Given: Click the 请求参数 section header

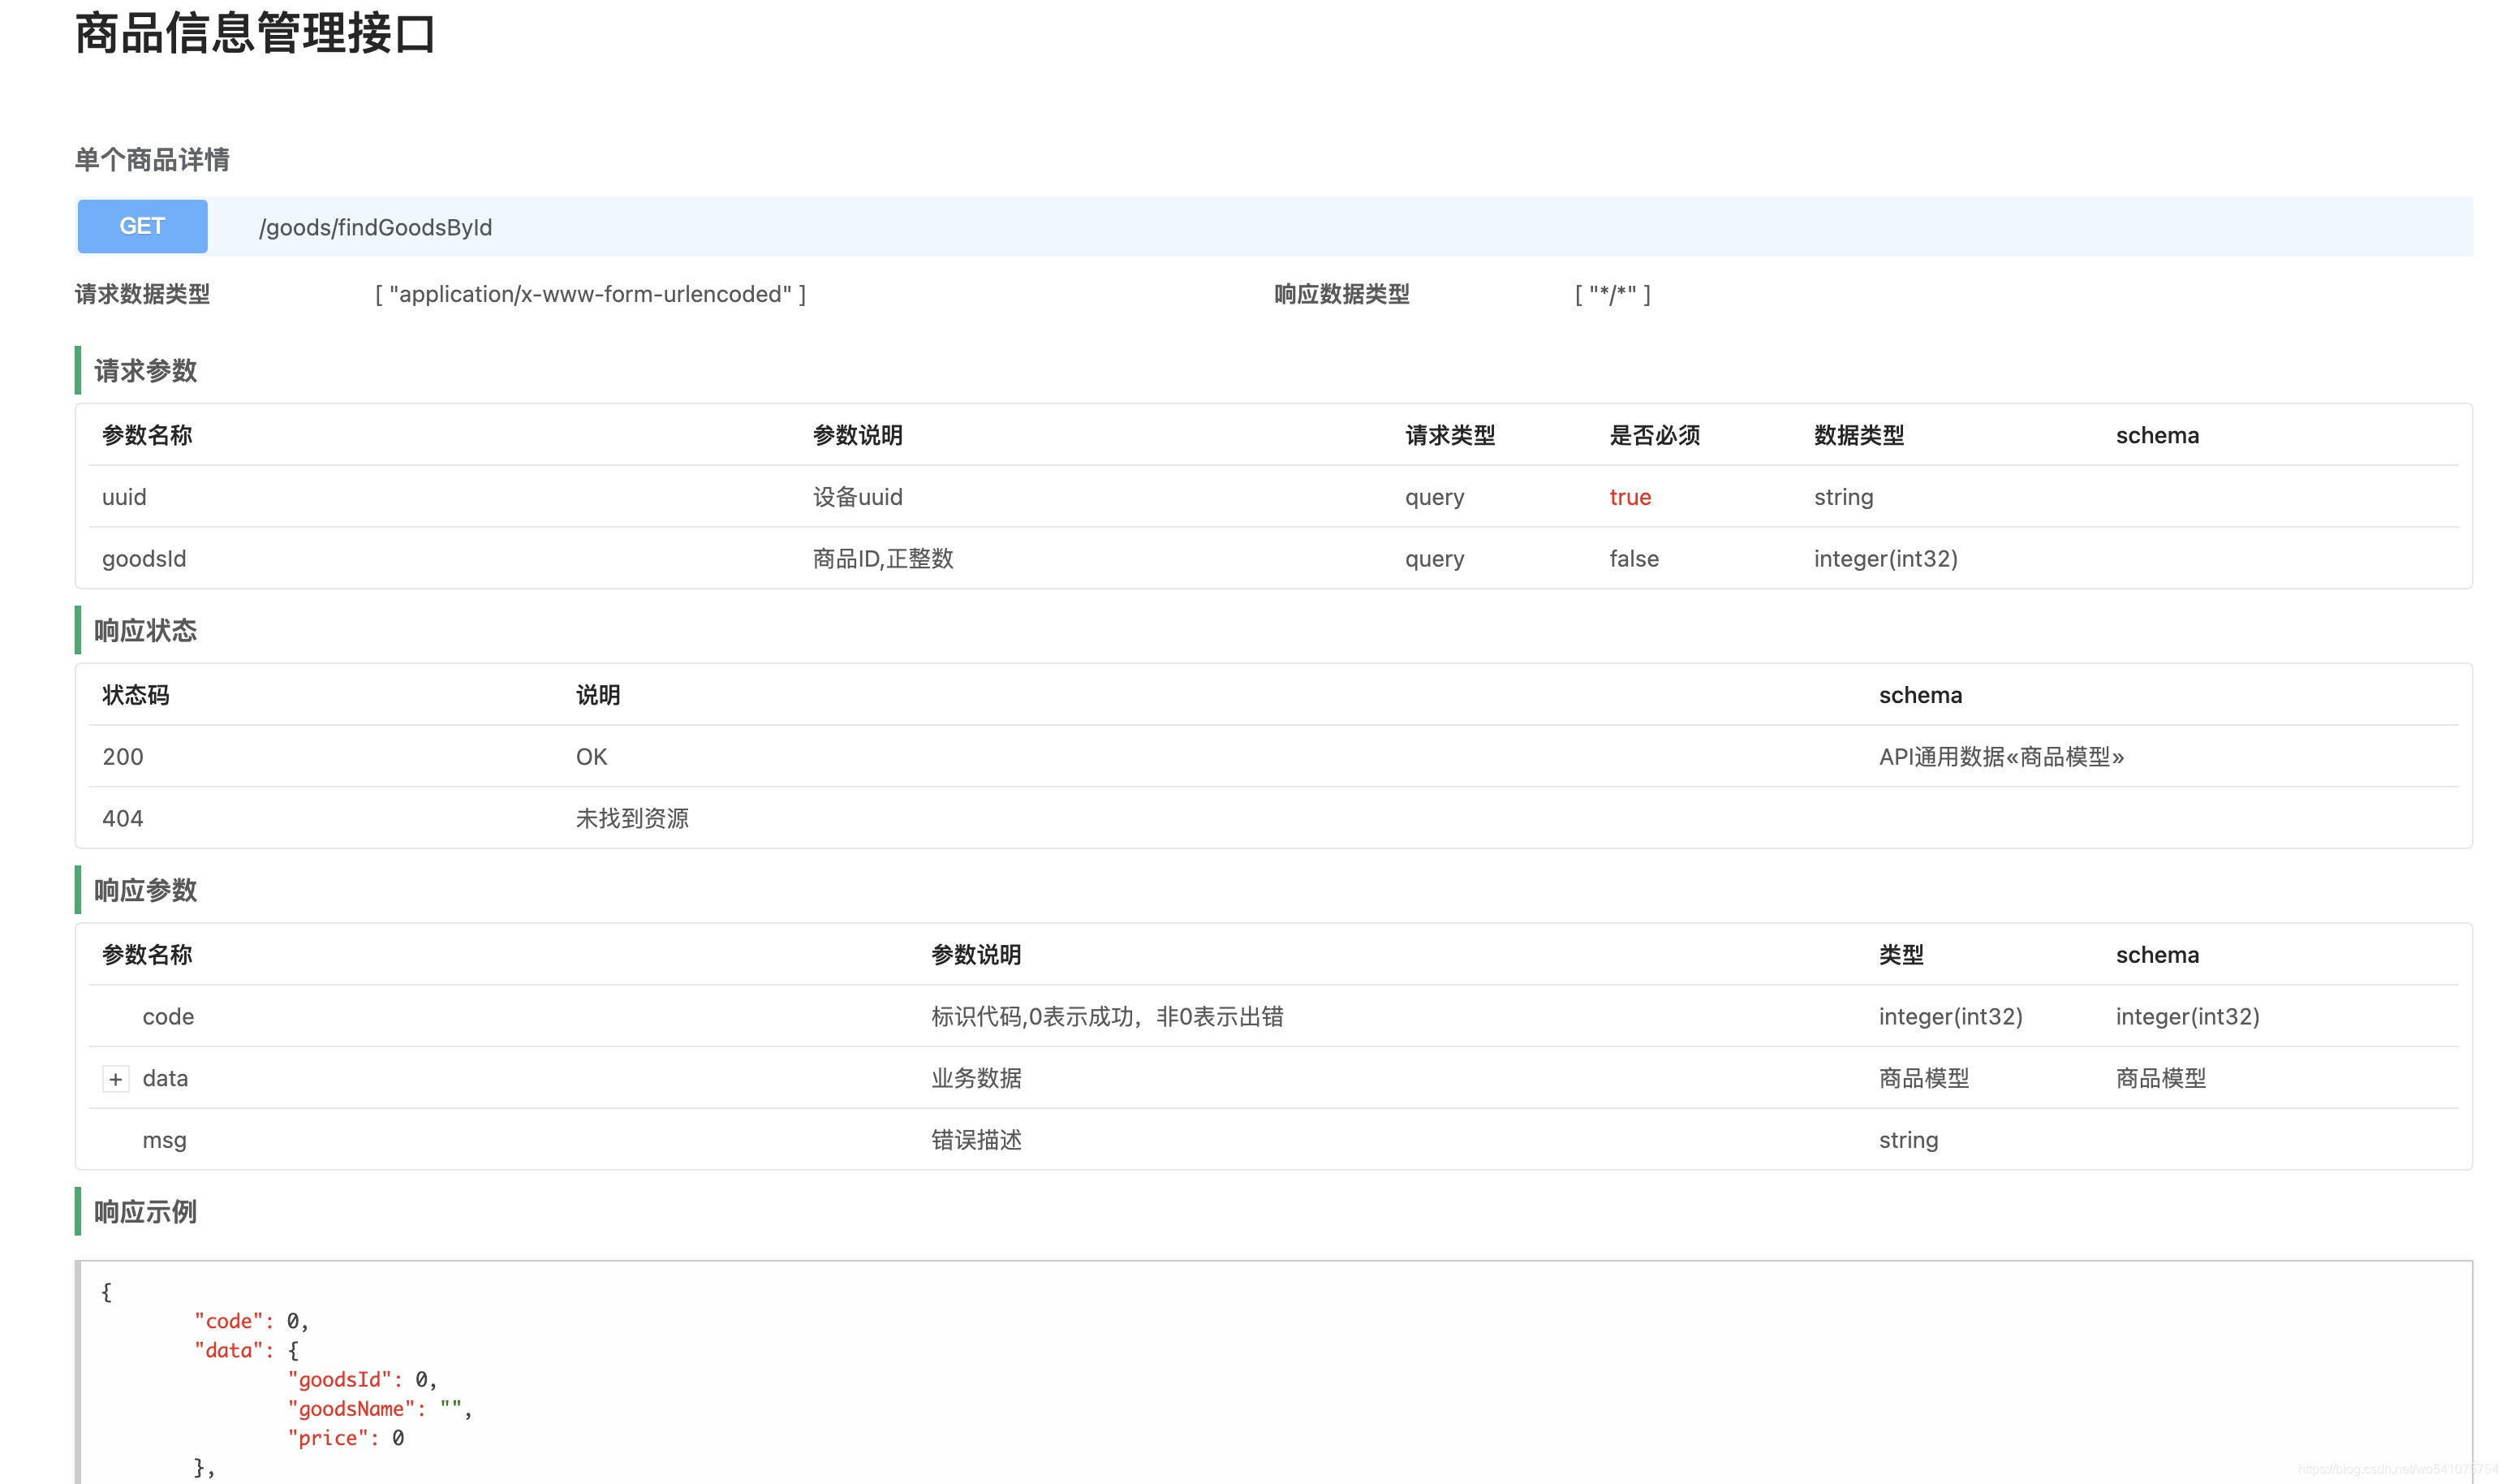Looking at the screenshot, I should [143, 371].
